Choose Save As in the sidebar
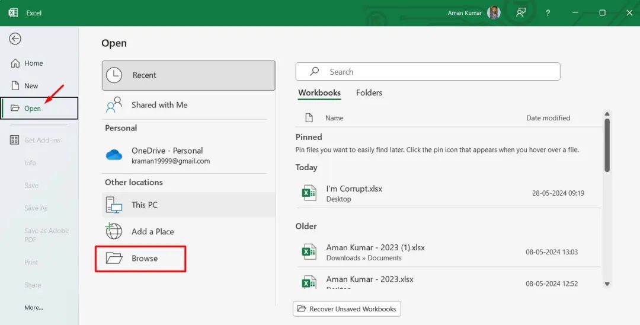 tap(36, 208)
